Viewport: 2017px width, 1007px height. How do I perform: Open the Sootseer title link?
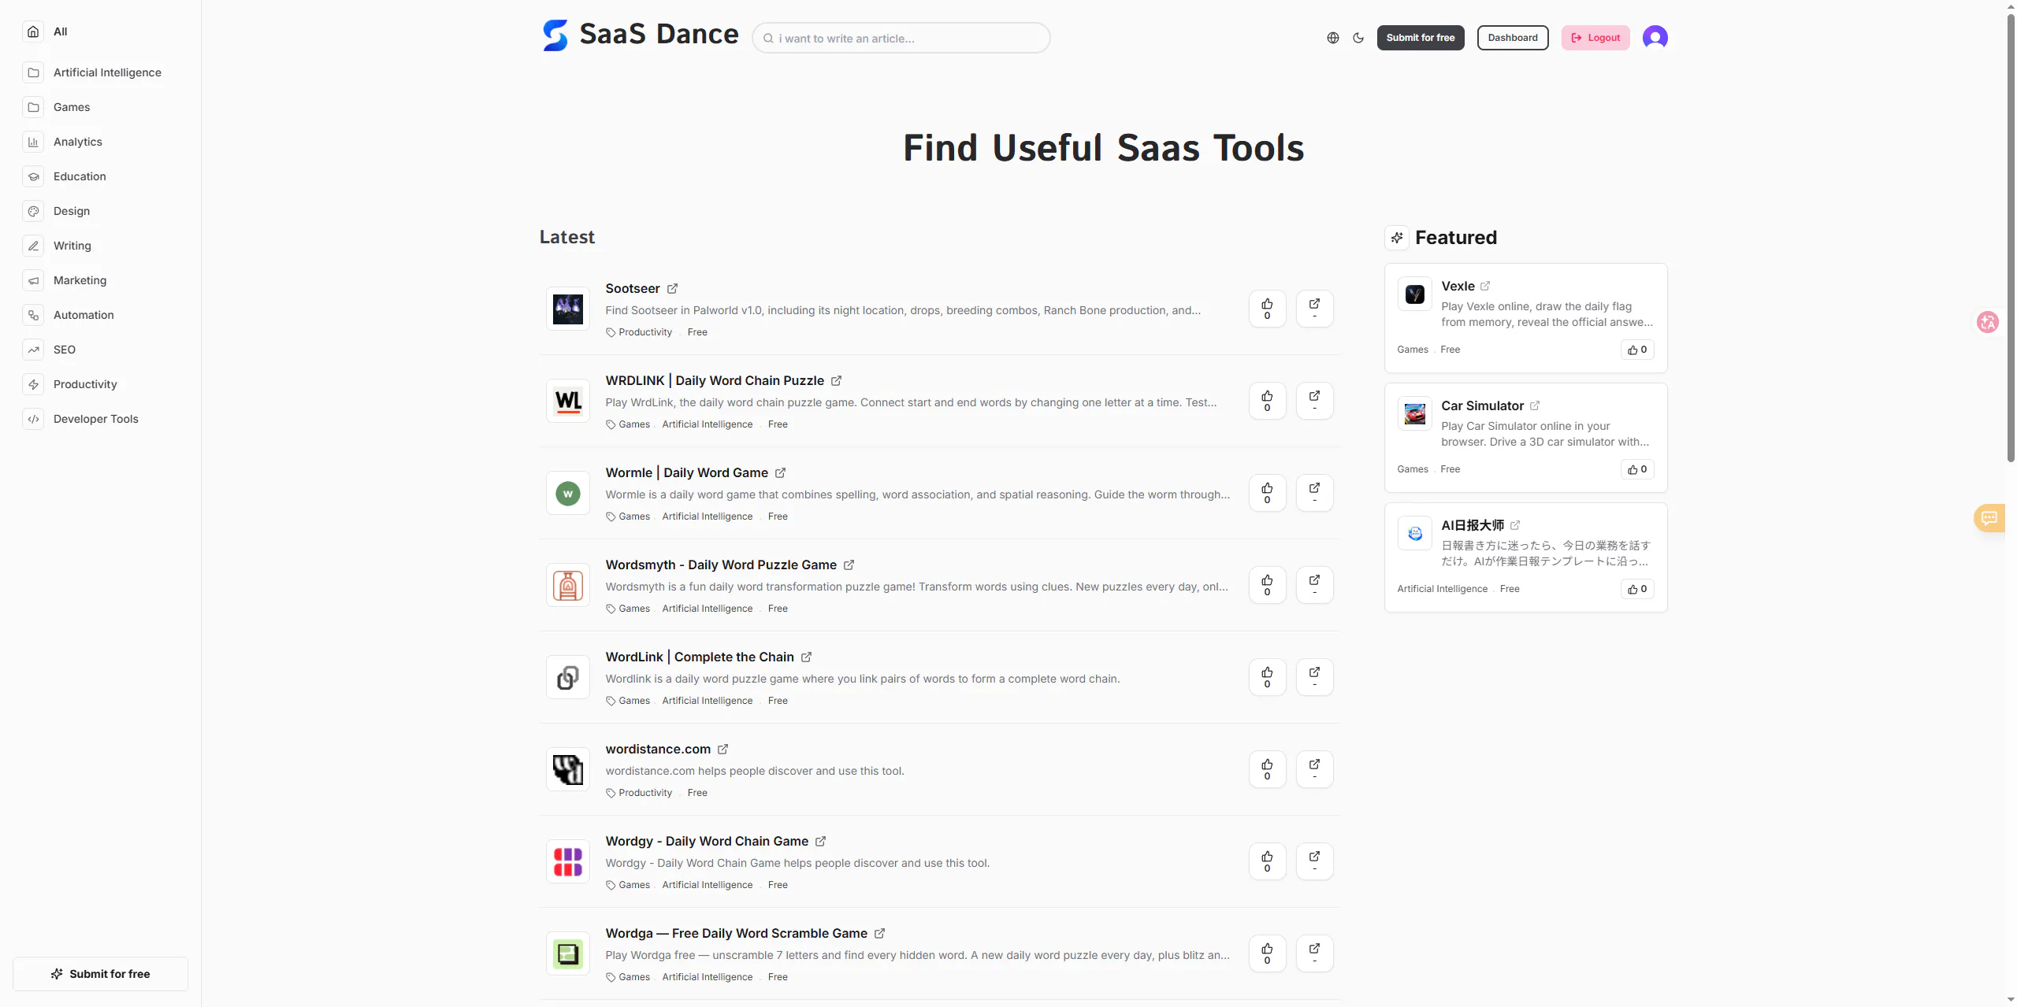point(632,288)
